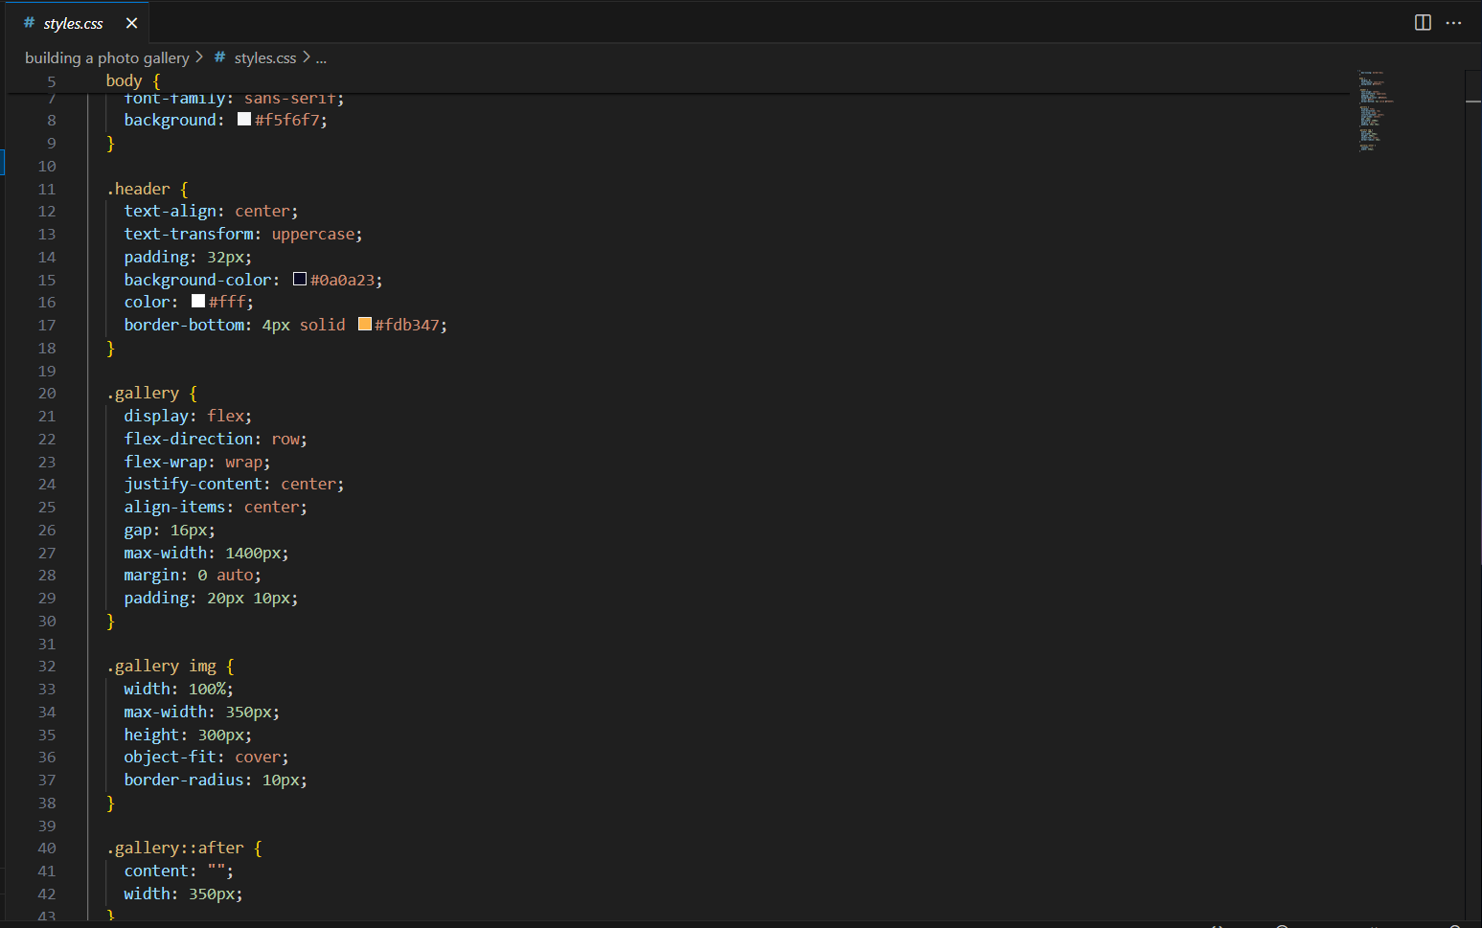Click the code minimap preview

point(1375,111)
